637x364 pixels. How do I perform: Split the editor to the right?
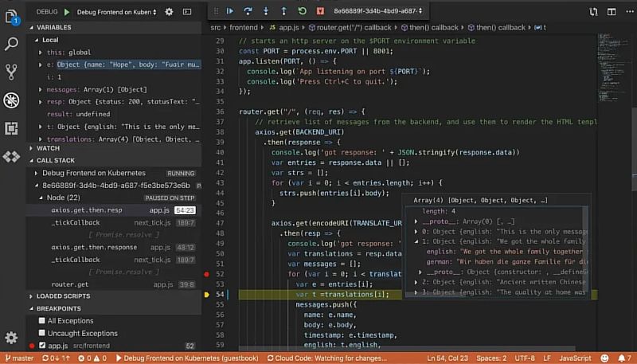point(612,12)
